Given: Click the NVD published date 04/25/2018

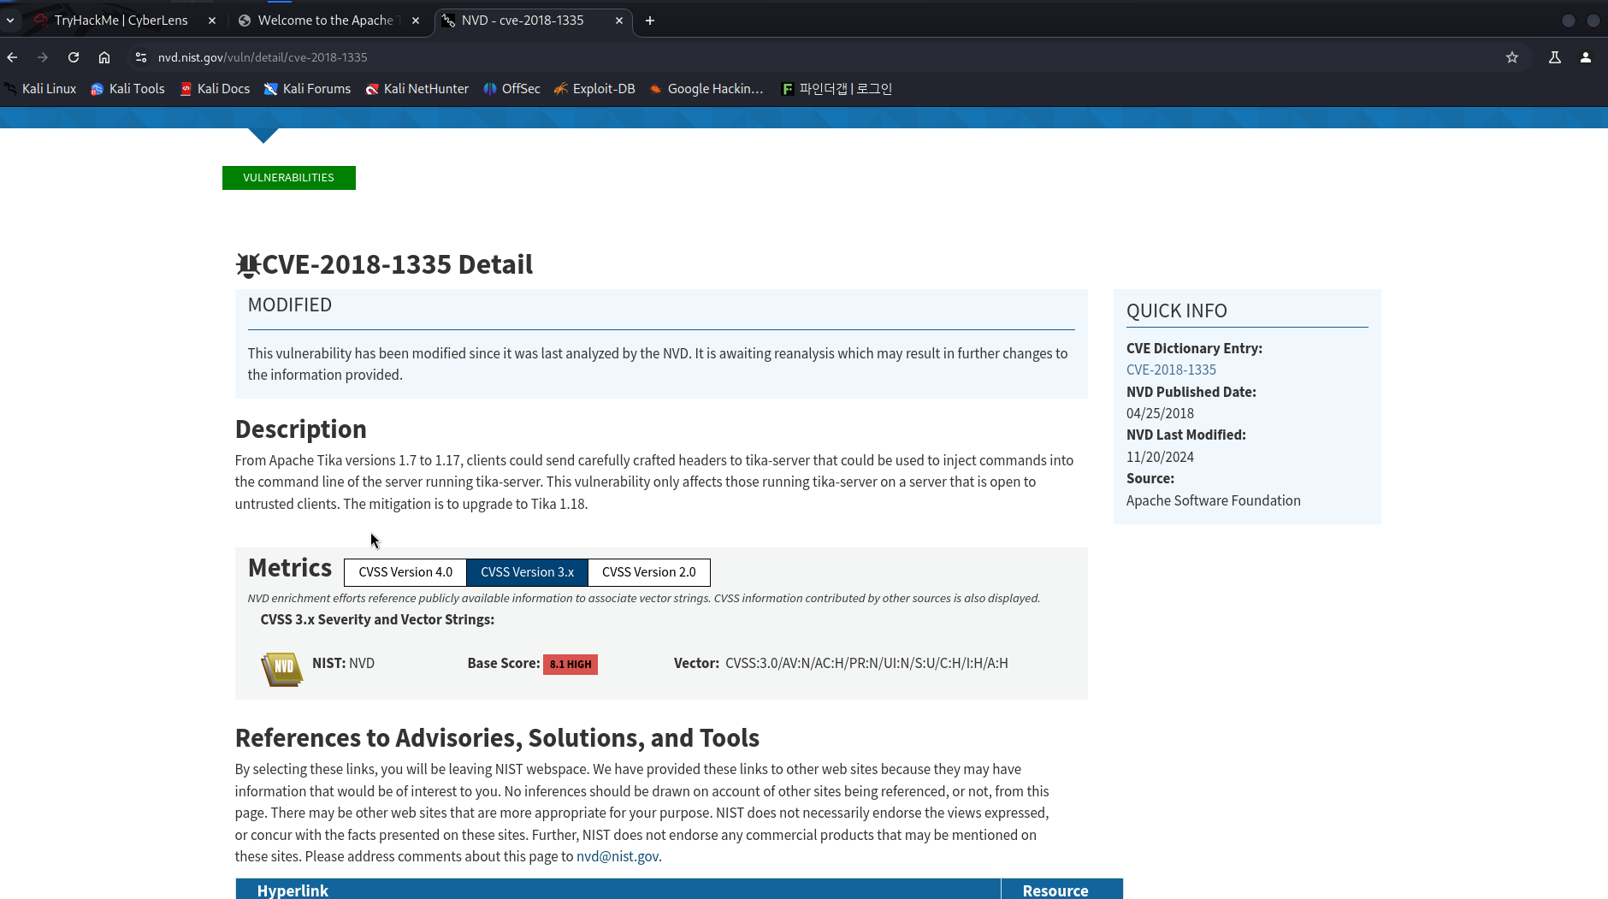Looking at the screenshot, I should click(1160, 413).
